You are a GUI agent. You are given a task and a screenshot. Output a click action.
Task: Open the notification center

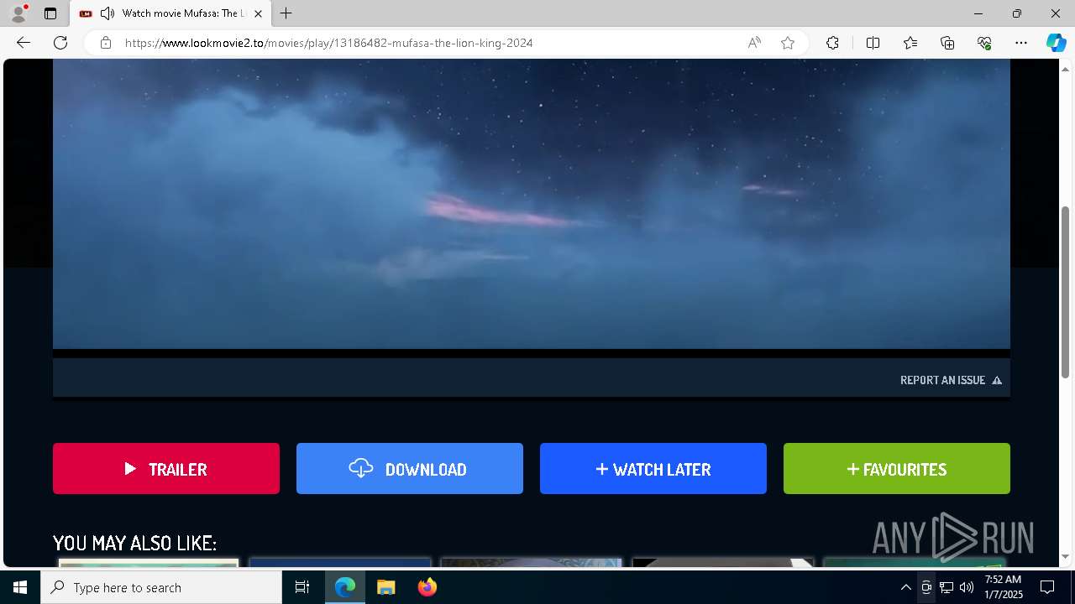(x=1047, y=587)
